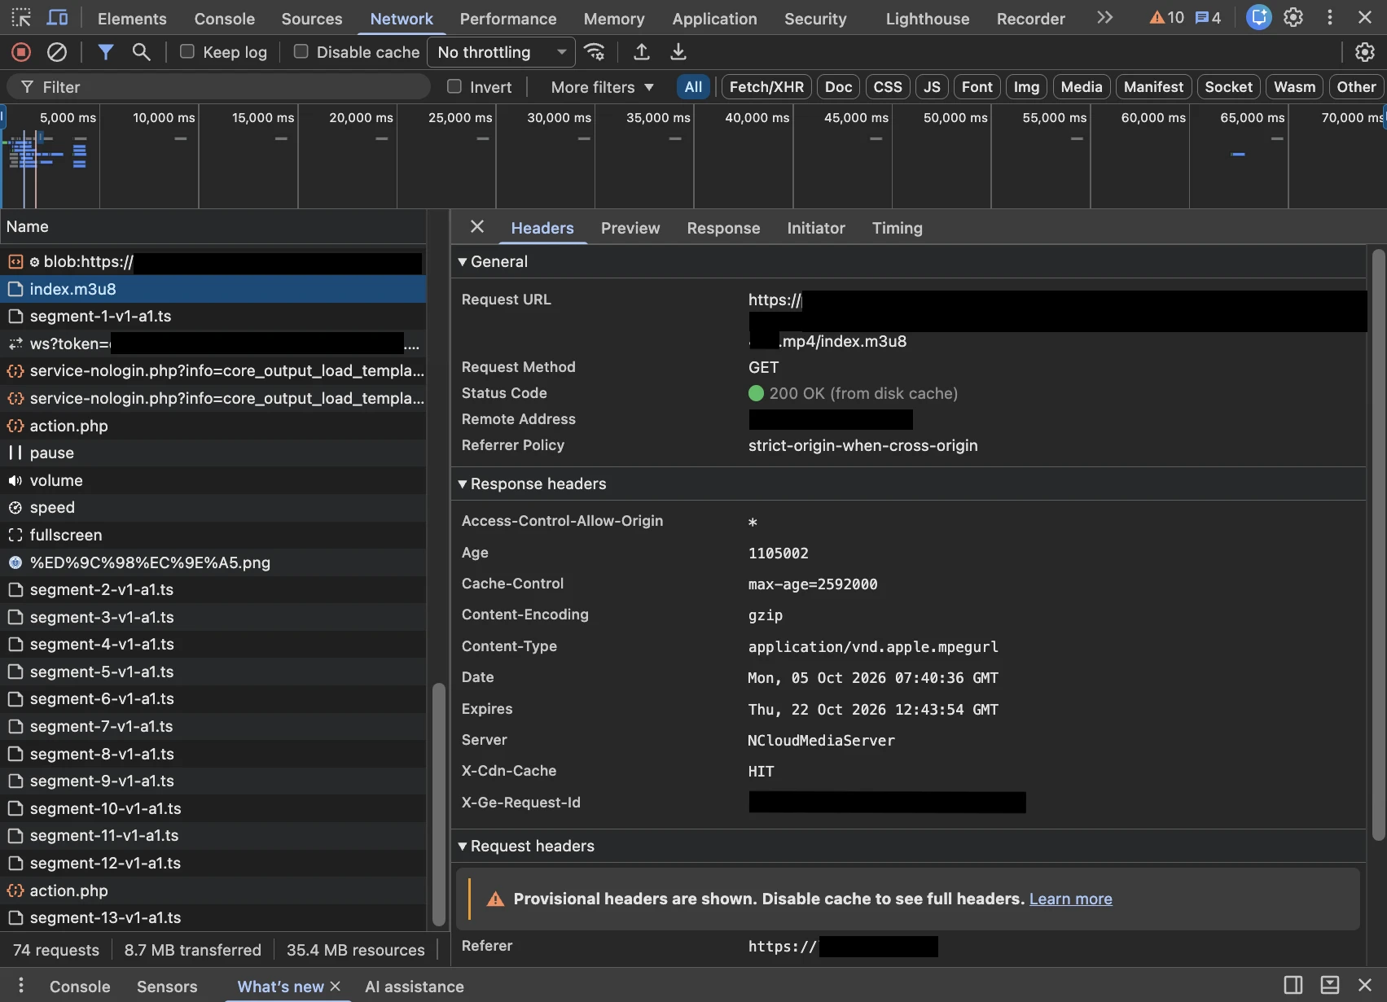Open the drawer three-dot menu at the bottom
Image resolution: width=1387 pixels, height=1002 pixels.
[x=21, y=986]
